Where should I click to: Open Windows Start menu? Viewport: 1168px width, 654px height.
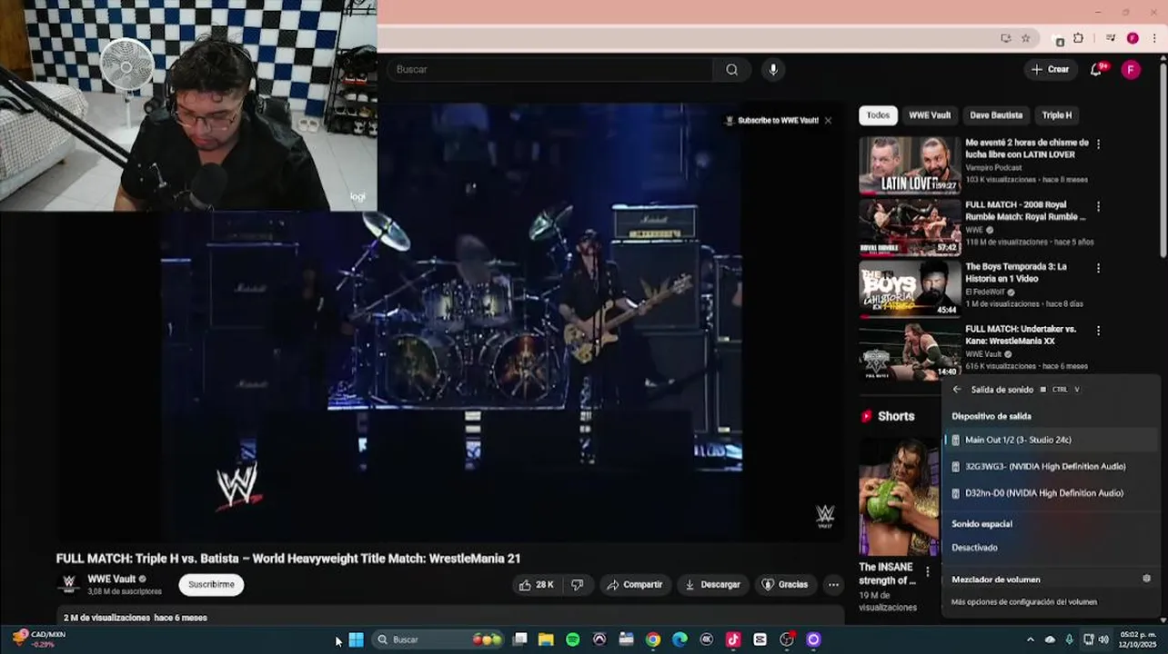pyautogui.click(x=356, y=640)
